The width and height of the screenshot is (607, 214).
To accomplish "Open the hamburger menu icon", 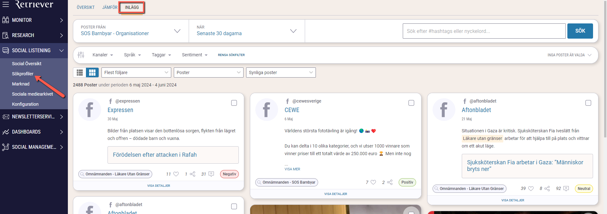I will pos(6,4).
